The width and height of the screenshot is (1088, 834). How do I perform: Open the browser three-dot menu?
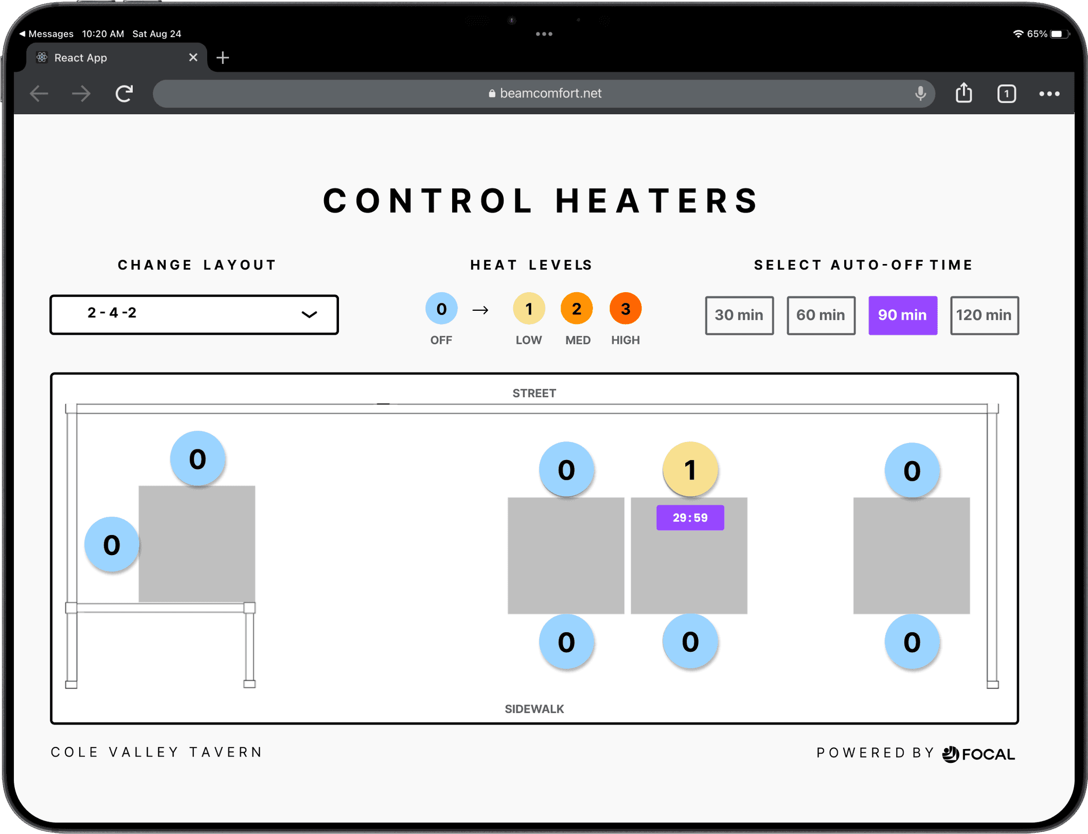point(1049,93)
